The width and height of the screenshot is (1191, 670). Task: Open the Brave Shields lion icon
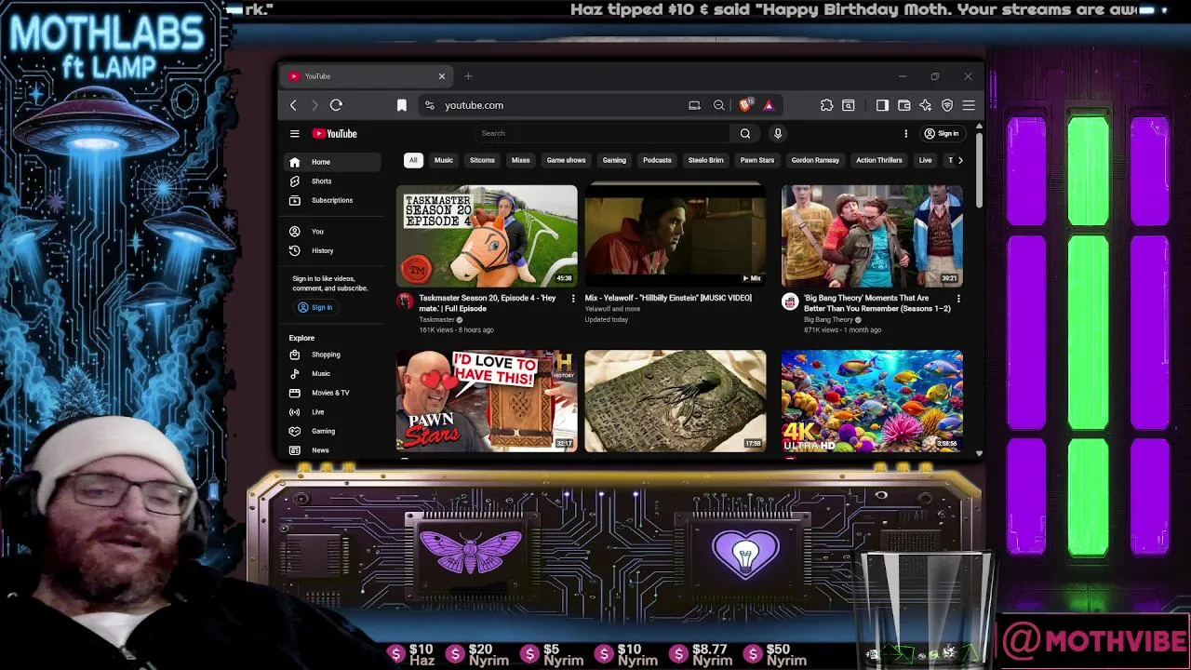tap(745, 105)
